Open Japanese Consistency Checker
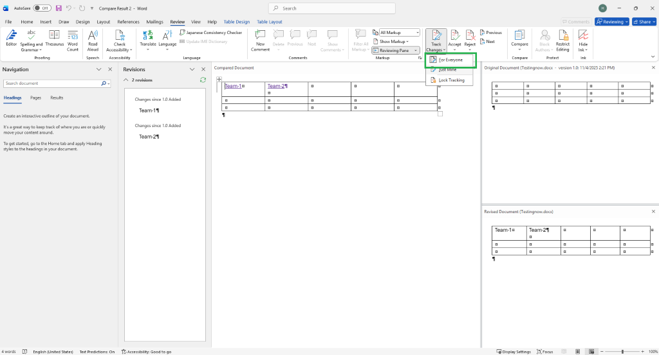The height and width of the screenshot is (355, 659). pyautogui.click(x=210, y=32)
